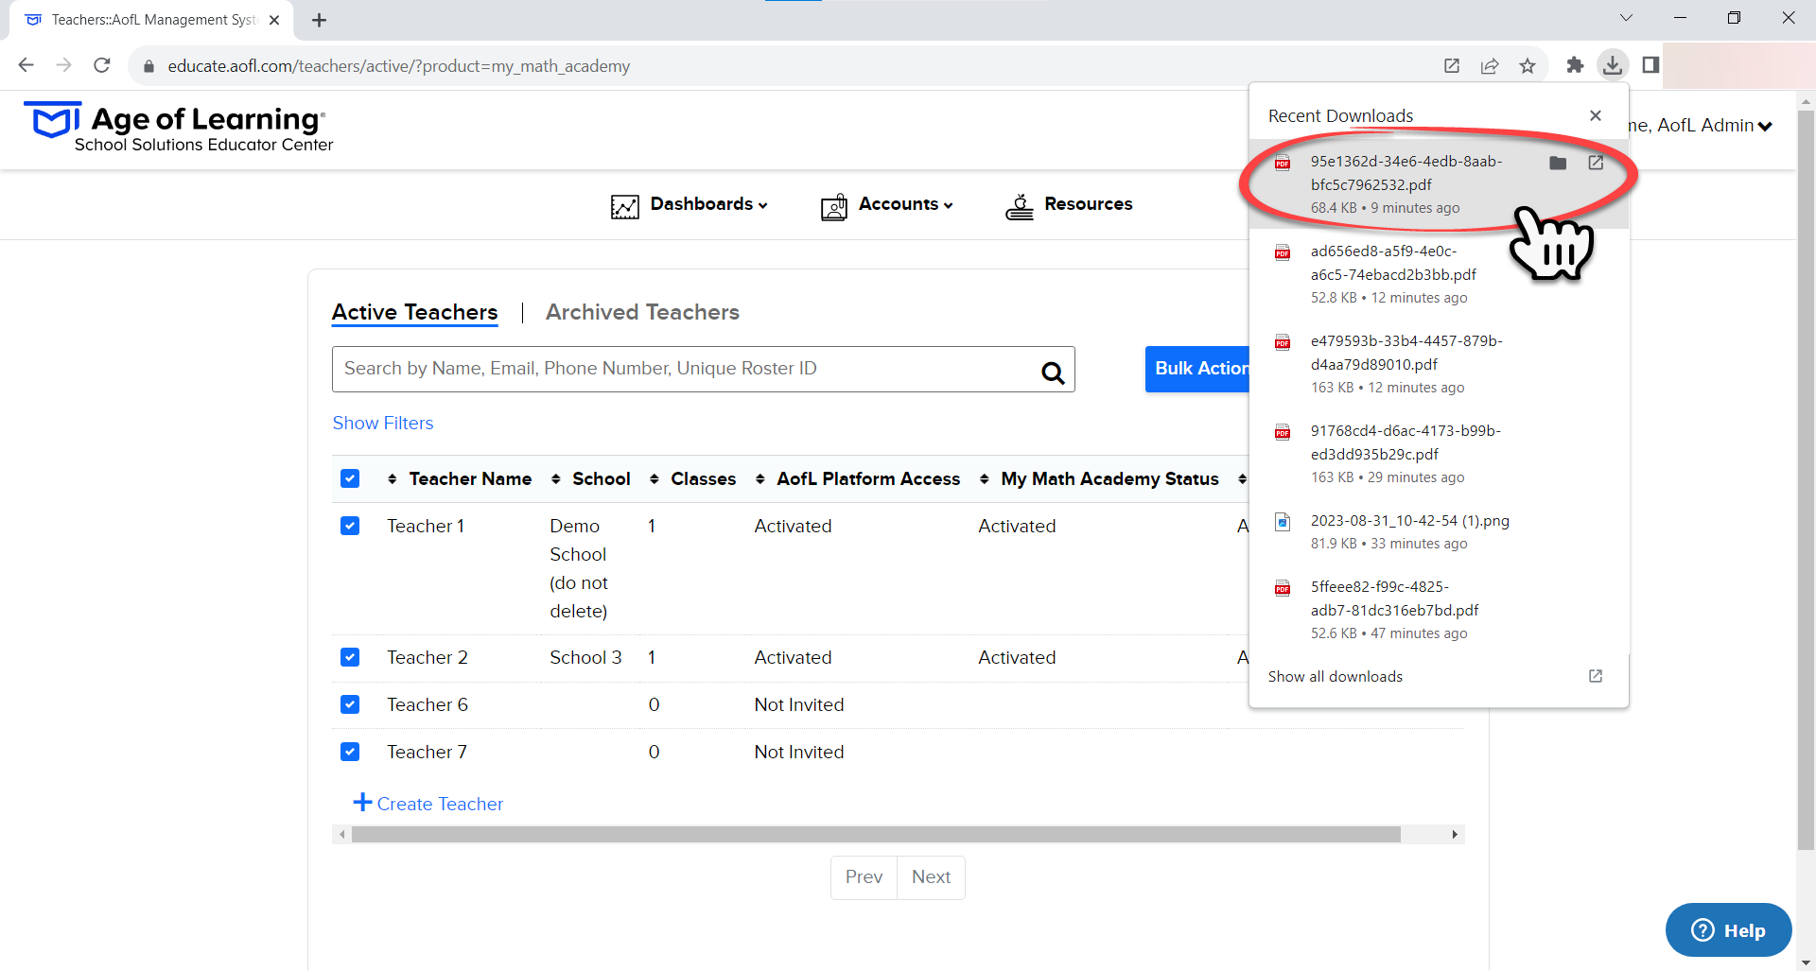Open the browser side panel icon
The height and width of the screenshot is (971, 1816).
(1650, 65)
